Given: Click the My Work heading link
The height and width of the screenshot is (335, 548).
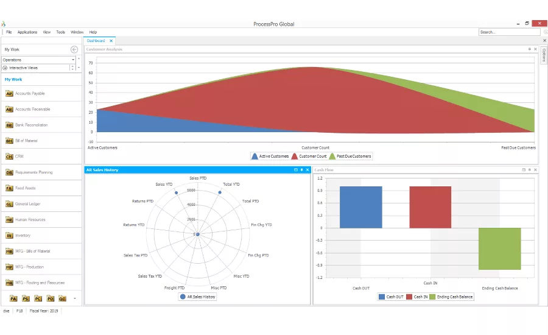Looking at the screenshot, I should 13,80.
